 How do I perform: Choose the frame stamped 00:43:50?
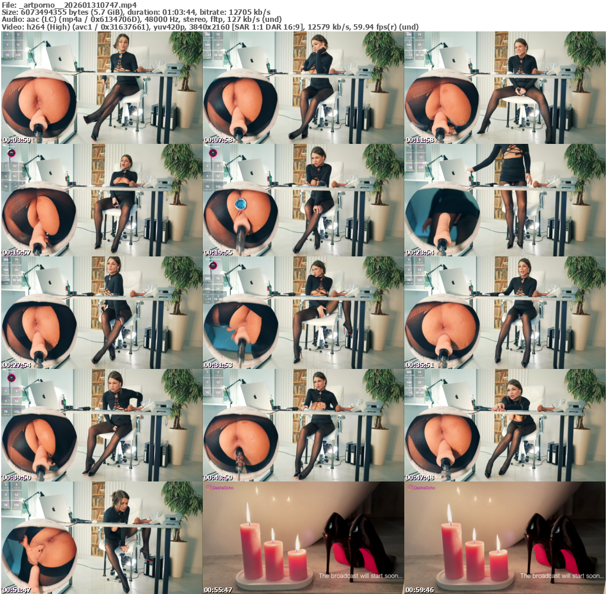click(303, 425)
